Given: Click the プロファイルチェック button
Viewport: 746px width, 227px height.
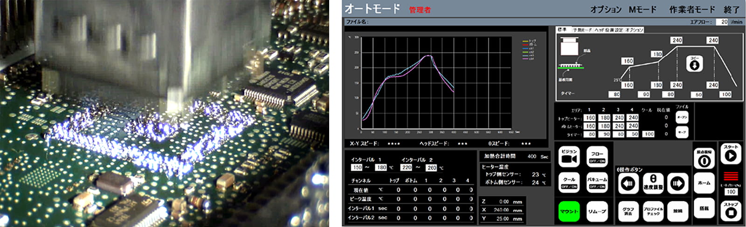Looking at the screenshot, I should (653, 211).
